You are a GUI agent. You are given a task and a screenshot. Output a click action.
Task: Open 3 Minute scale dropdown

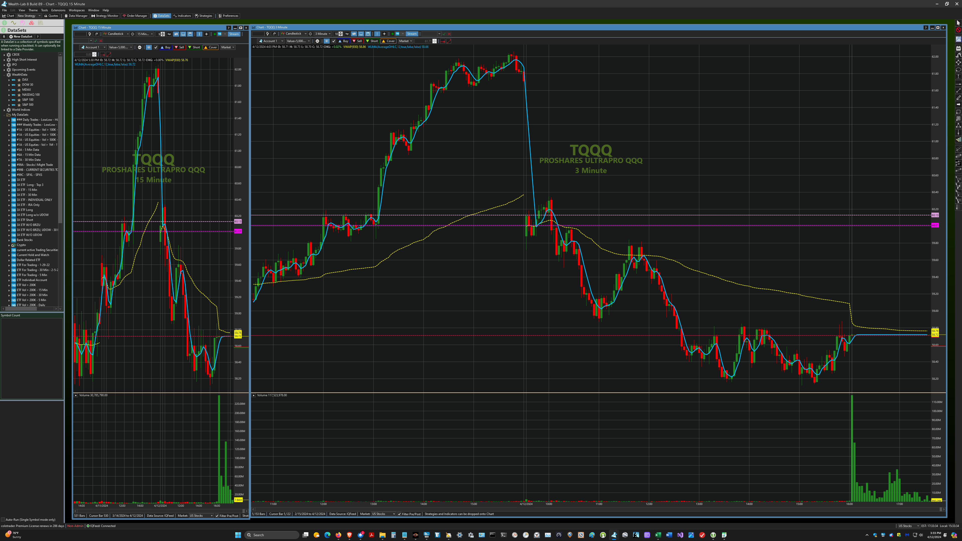click(x=323, y=34)
